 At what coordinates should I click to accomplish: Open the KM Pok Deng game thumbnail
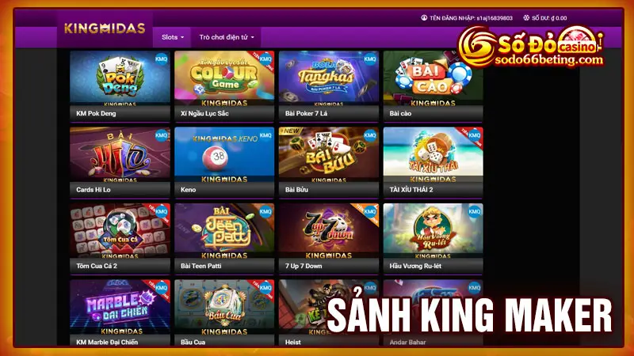coord(120,78)
